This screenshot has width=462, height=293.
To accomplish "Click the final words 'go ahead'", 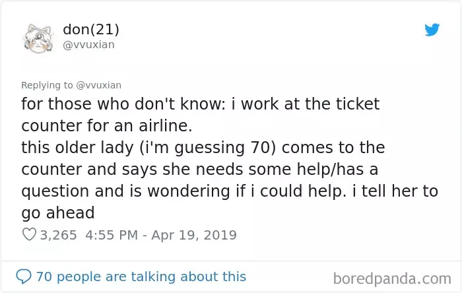I will click(58, 213).
